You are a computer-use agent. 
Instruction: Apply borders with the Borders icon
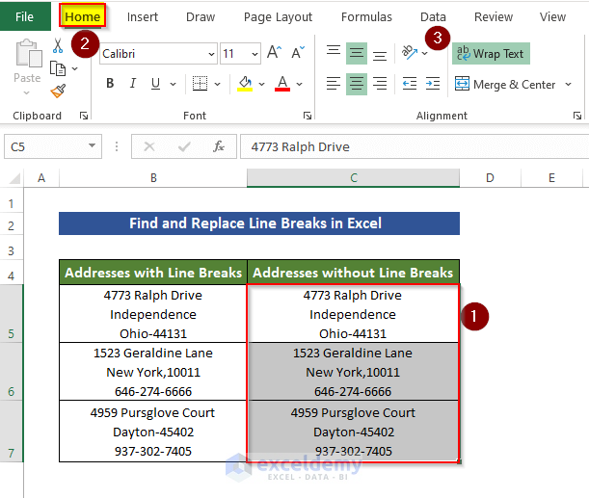(x=200, y=84)
